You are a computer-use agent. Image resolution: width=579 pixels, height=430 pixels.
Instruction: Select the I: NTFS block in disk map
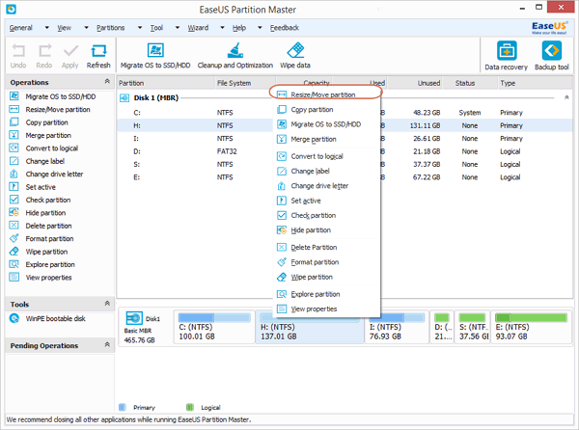(x=397, y=327)
